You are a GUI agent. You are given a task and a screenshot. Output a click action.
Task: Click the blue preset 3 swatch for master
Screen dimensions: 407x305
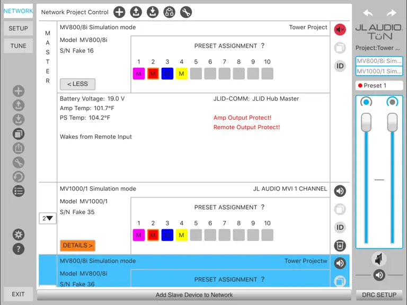point(167,74)
